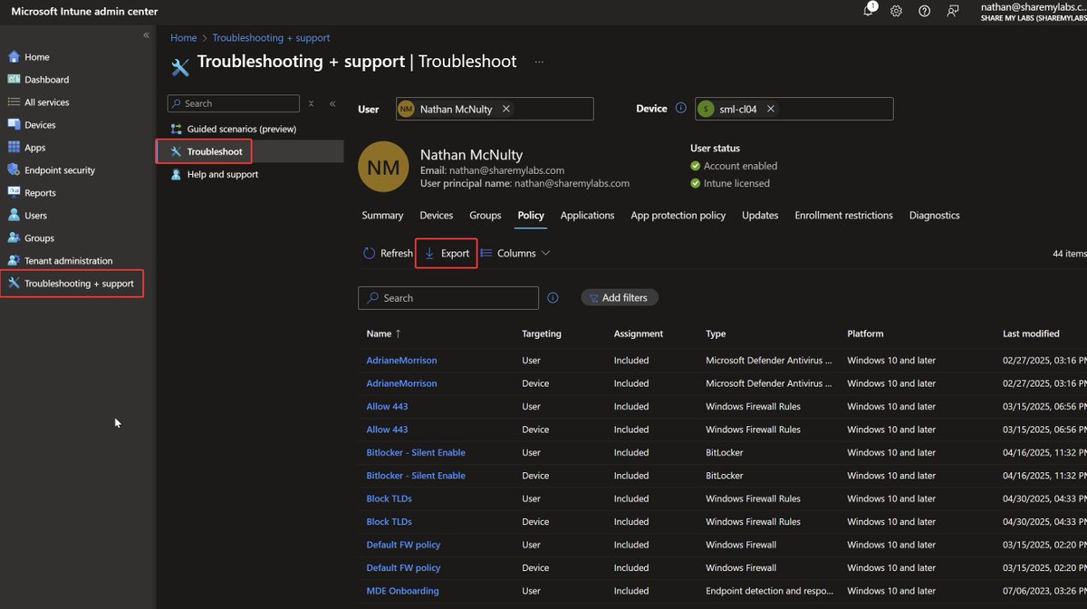Open the Columns dropdown

pos(515,254)
